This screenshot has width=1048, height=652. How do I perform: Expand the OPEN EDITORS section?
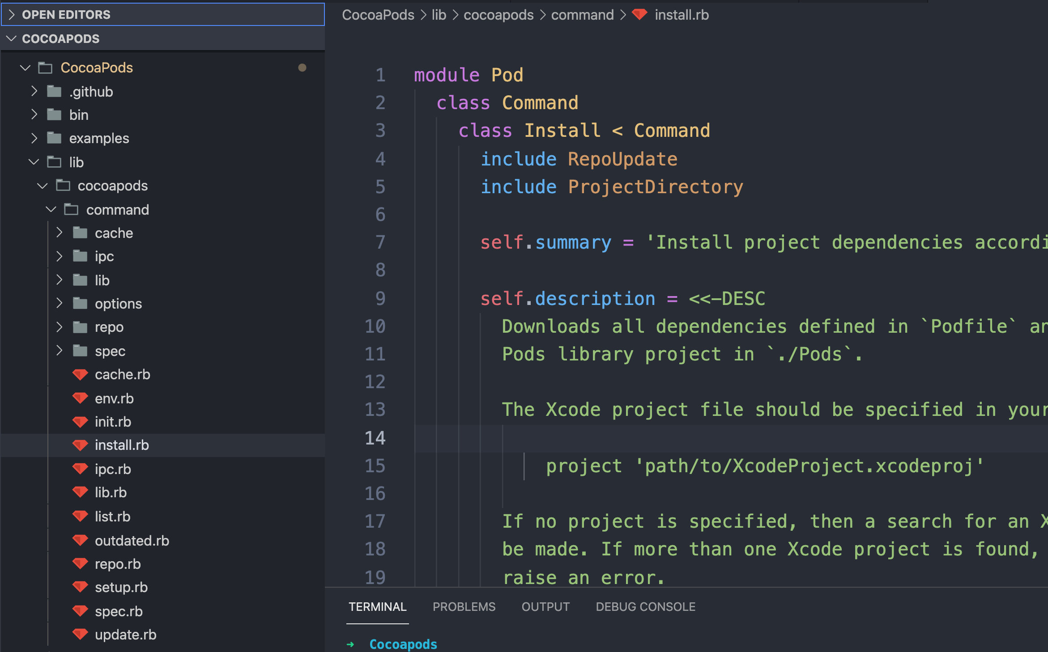pyautogui.click(x=12, y=14)
